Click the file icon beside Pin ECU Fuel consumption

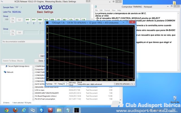[x=33, y=99]
